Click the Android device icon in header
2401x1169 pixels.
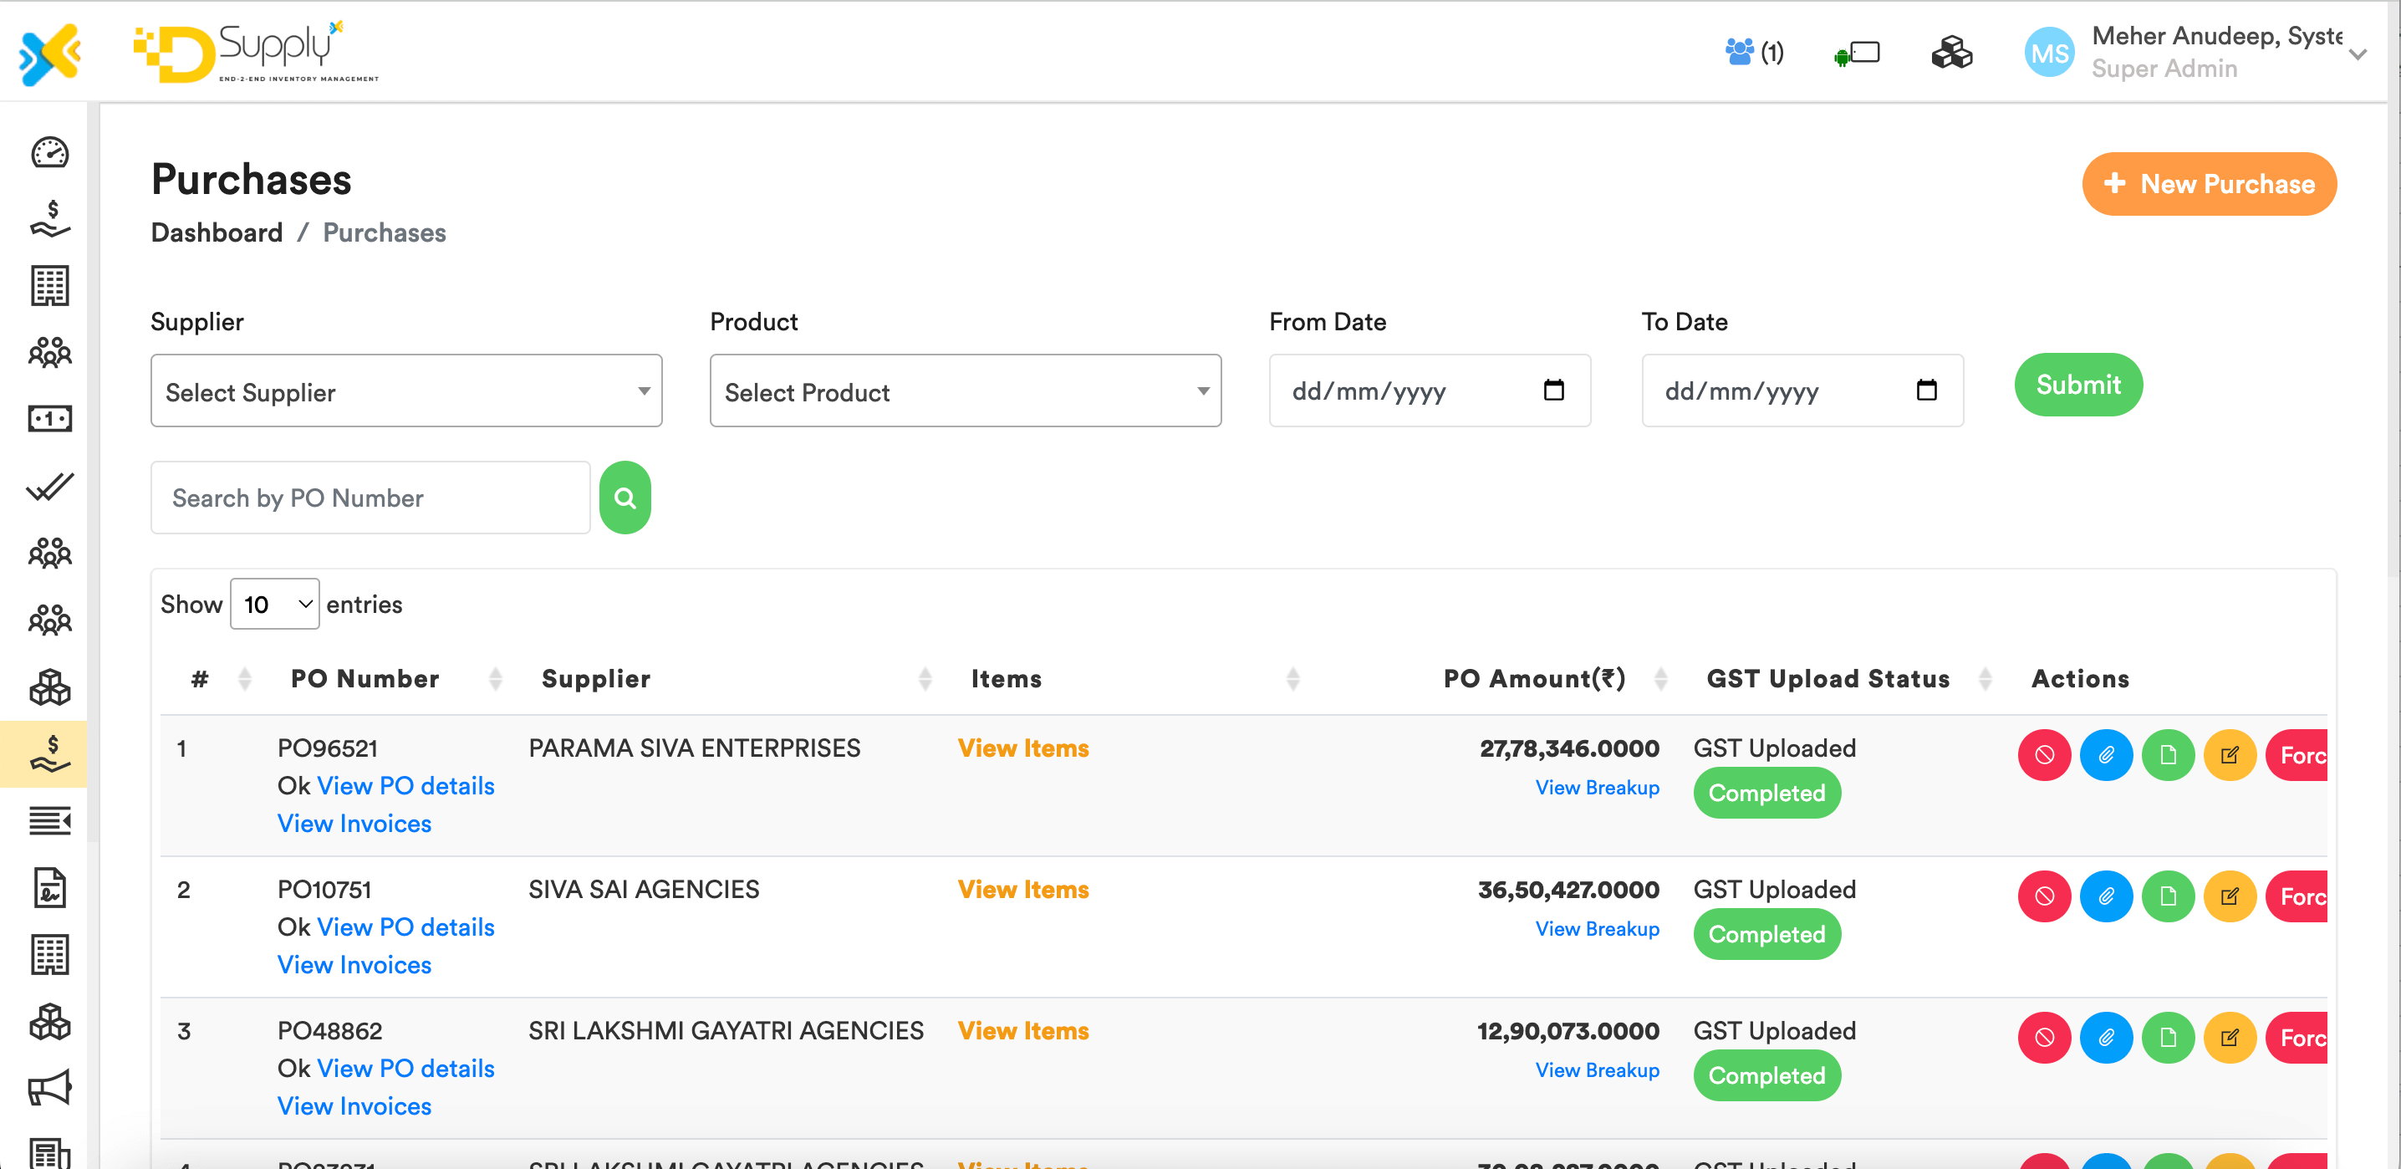tap(1857, 54)
